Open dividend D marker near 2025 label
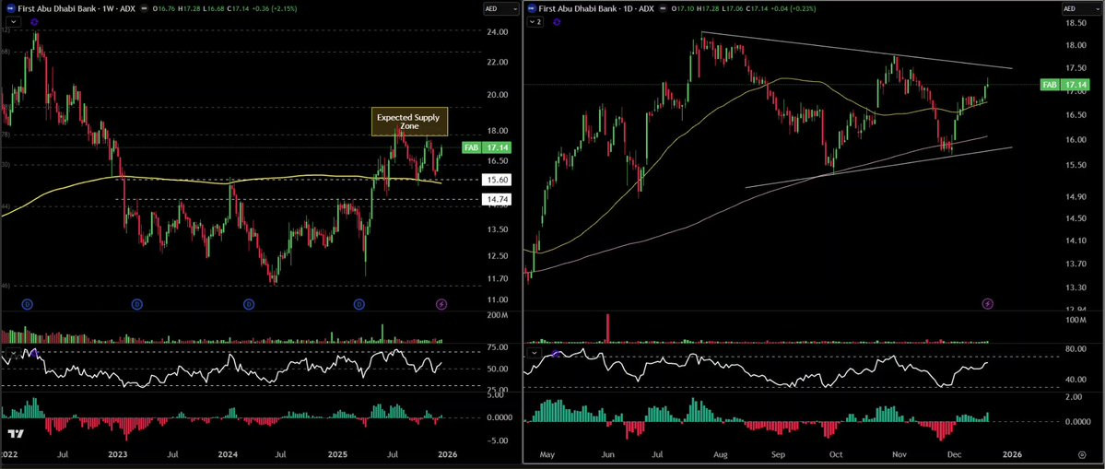The height and width of the screenshot is (469, 1105). coord(359,304)
